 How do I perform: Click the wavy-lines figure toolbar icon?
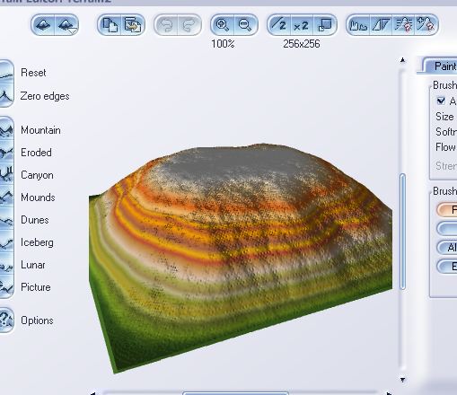403,25
